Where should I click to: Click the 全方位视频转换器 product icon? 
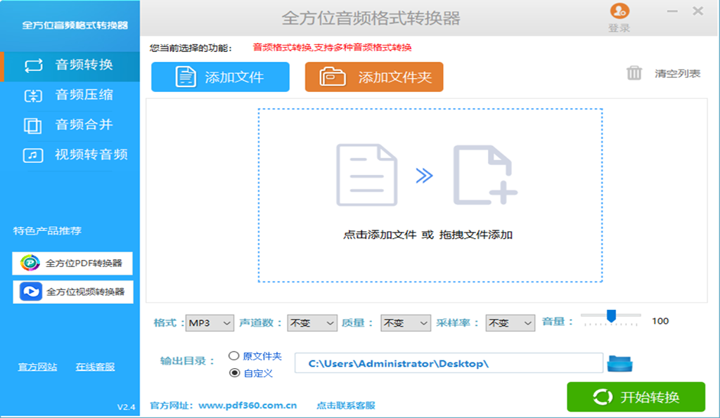pos(30,292)
